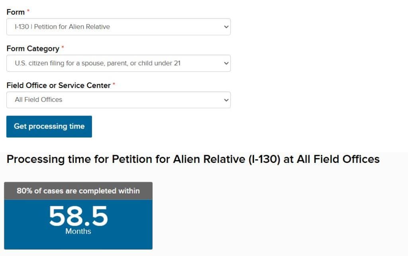Click the 58.5 processing time number
This screenshot has width=408, height=256.
point(78,216)
